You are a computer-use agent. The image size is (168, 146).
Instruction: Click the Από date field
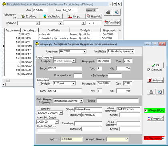[40, 10]
